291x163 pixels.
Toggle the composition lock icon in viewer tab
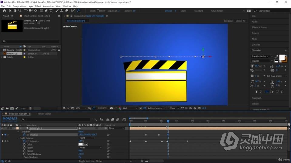[x=71, y=16]
